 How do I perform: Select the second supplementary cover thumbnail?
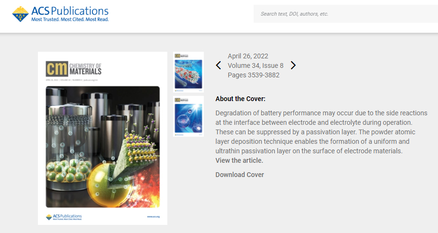(x=188, y=116)
